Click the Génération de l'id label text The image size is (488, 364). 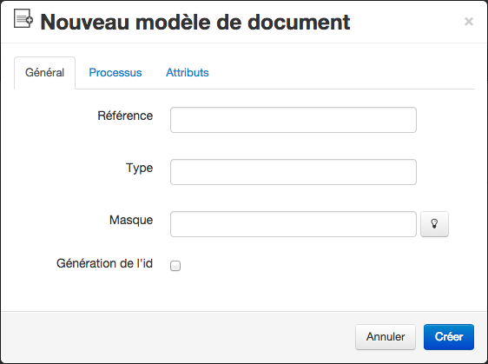(104, 263)
